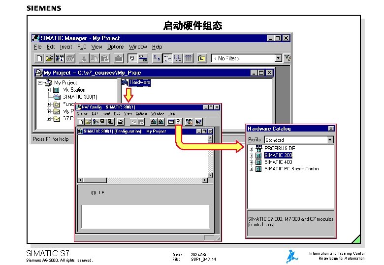Image resolution: width=384 pixels, height=265 pixels.
Task: Open the File menu in SIMATIC Manager
Action: point(38,47)
